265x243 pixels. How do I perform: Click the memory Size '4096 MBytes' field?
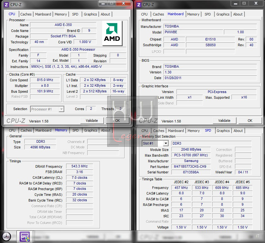coord(40,147)
